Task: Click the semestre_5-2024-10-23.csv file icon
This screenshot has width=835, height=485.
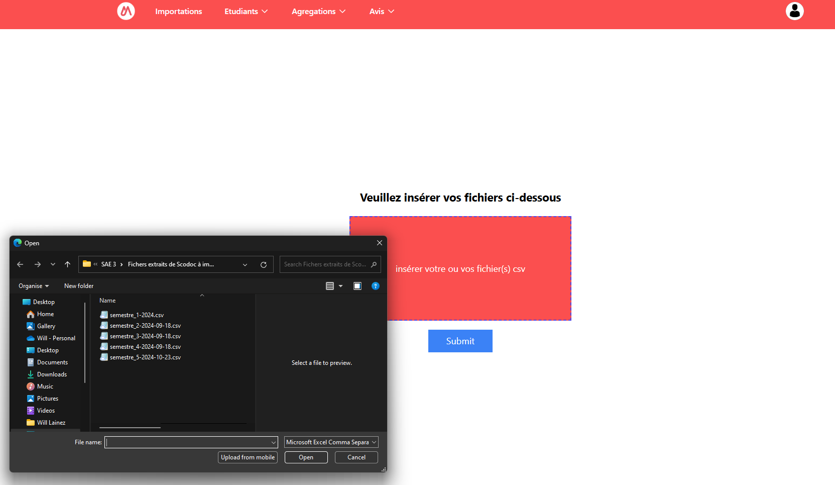Action: click(x=104, y=357)
